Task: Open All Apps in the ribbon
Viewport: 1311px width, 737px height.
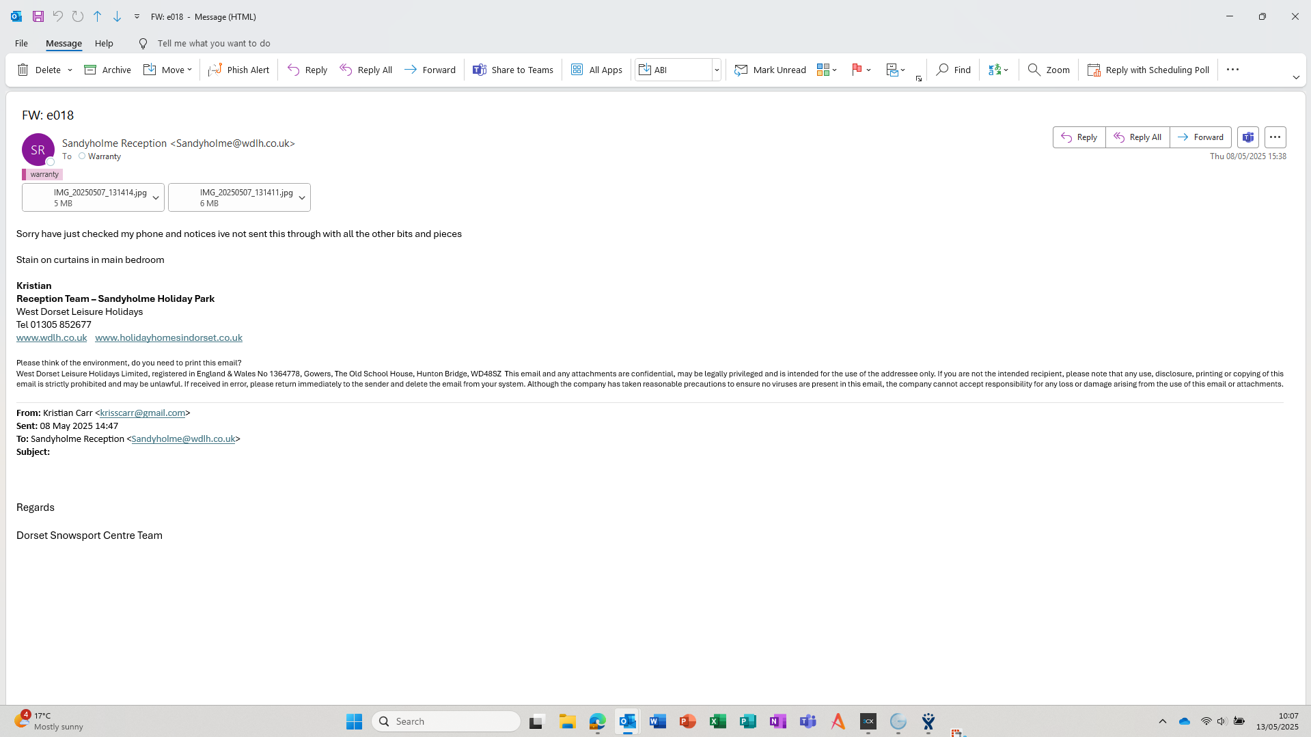Action: click(596, 70)
